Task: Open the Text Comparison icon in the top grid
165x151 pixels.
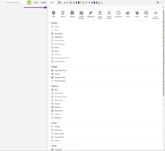Action: 155,15
